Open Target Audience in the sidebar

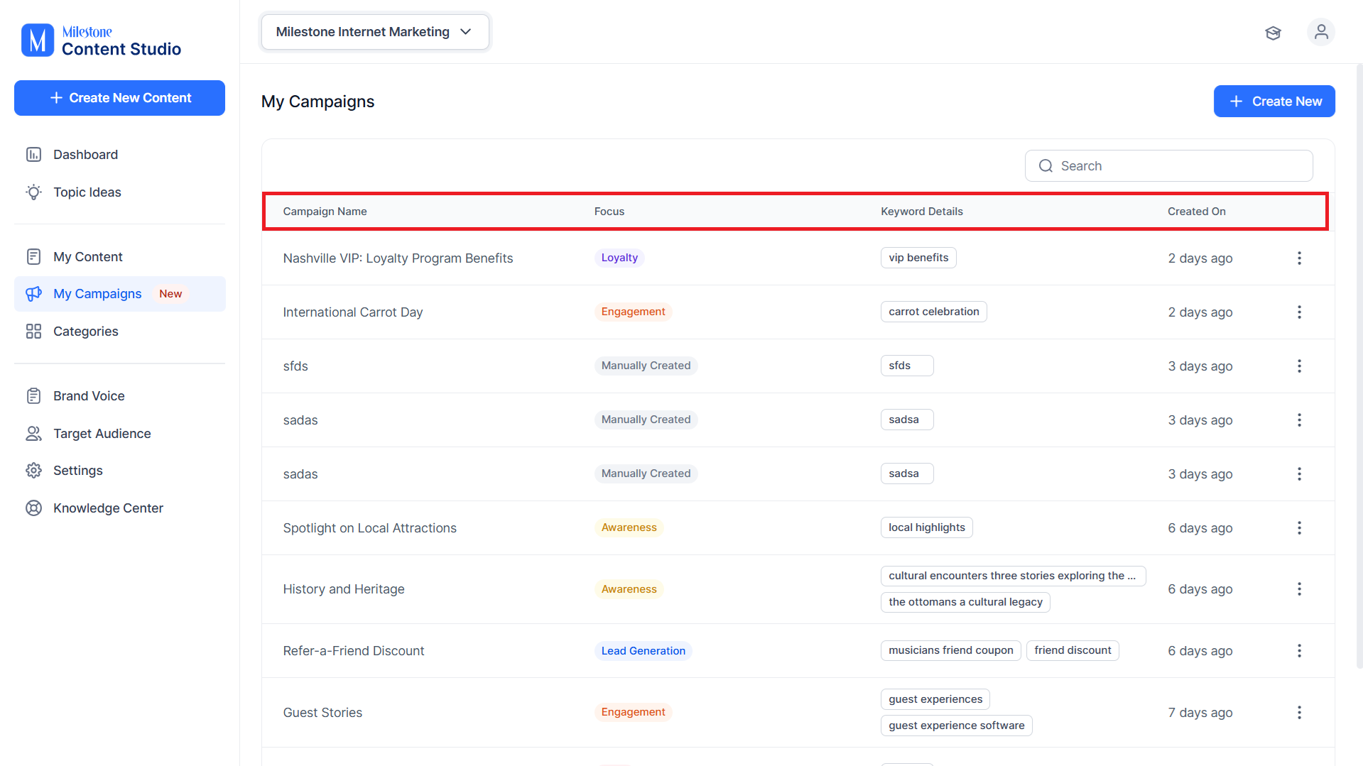tap(119, 434)
